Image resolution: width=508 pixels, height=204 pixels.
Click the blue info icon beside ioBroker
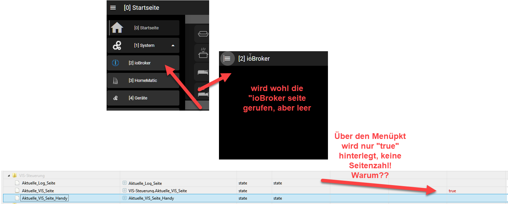point(115,63)
